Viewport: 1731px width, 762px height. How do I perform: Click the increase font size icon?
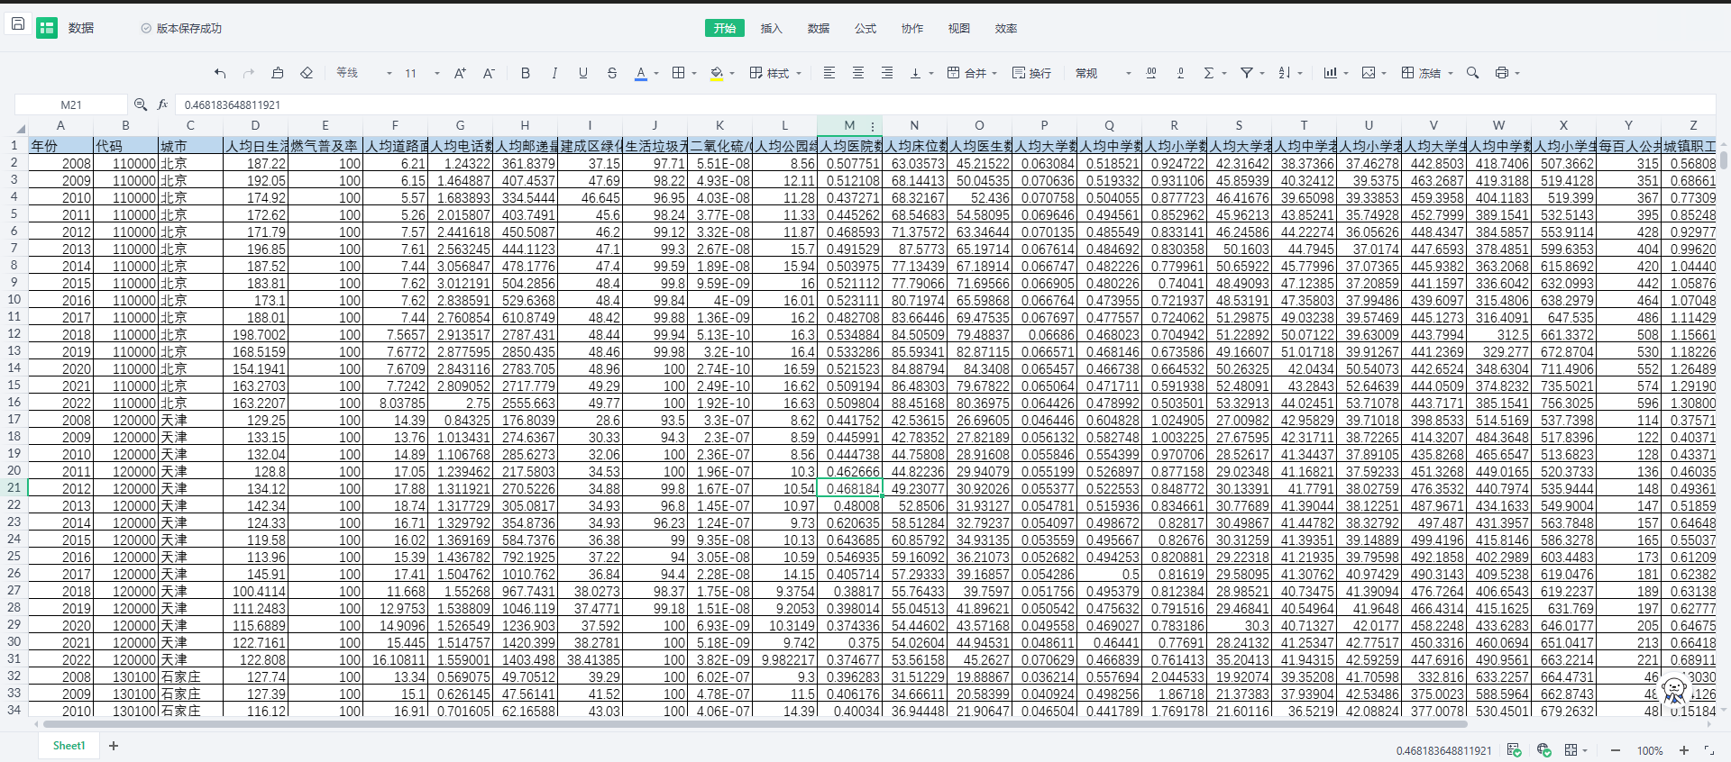460,73
